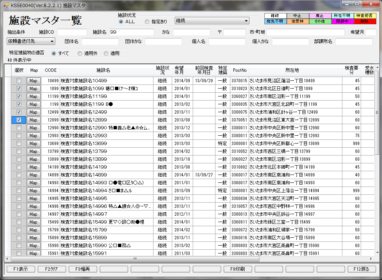382x280 pixels.
Task: Click the 継続 white legend swatch
Action: point(275,16)
